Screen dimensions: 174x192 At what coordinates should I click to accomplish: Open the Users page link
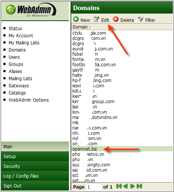pos(14,57)
